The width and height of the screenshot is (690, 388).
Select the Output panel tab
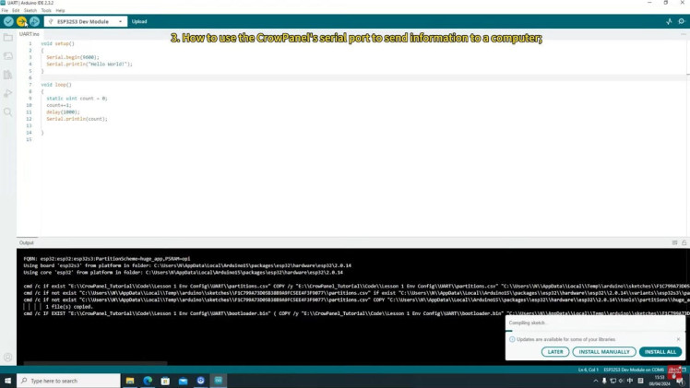(27, 242)
